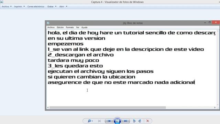Open Notepad's Edición menu
Viewport: 220px width, 124px height.
pyautogui.click(x=60, y=28)
